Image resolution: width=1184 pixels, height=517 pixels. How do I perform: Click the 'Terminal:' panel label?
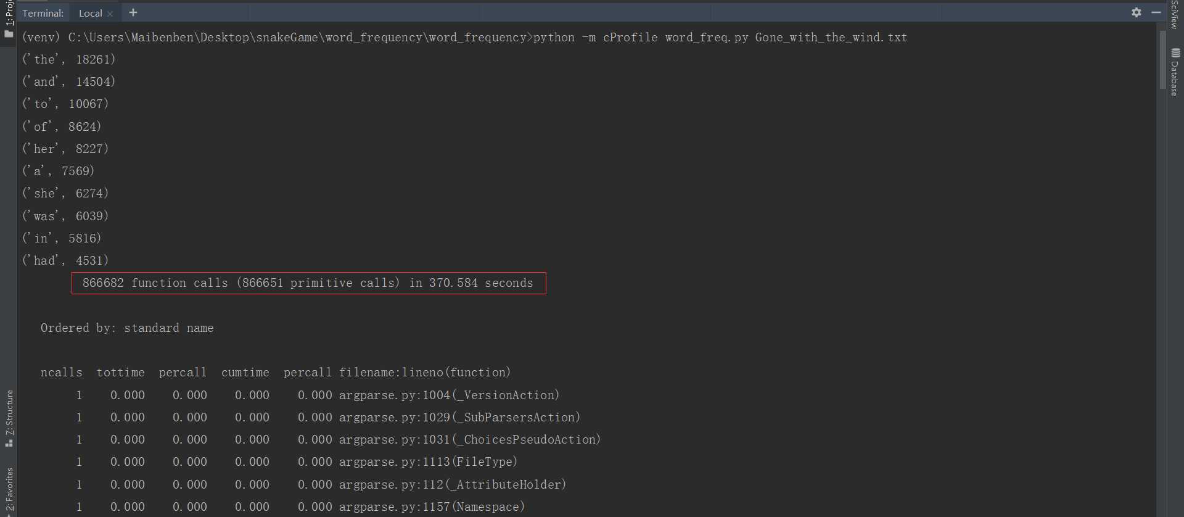point(43,13)
